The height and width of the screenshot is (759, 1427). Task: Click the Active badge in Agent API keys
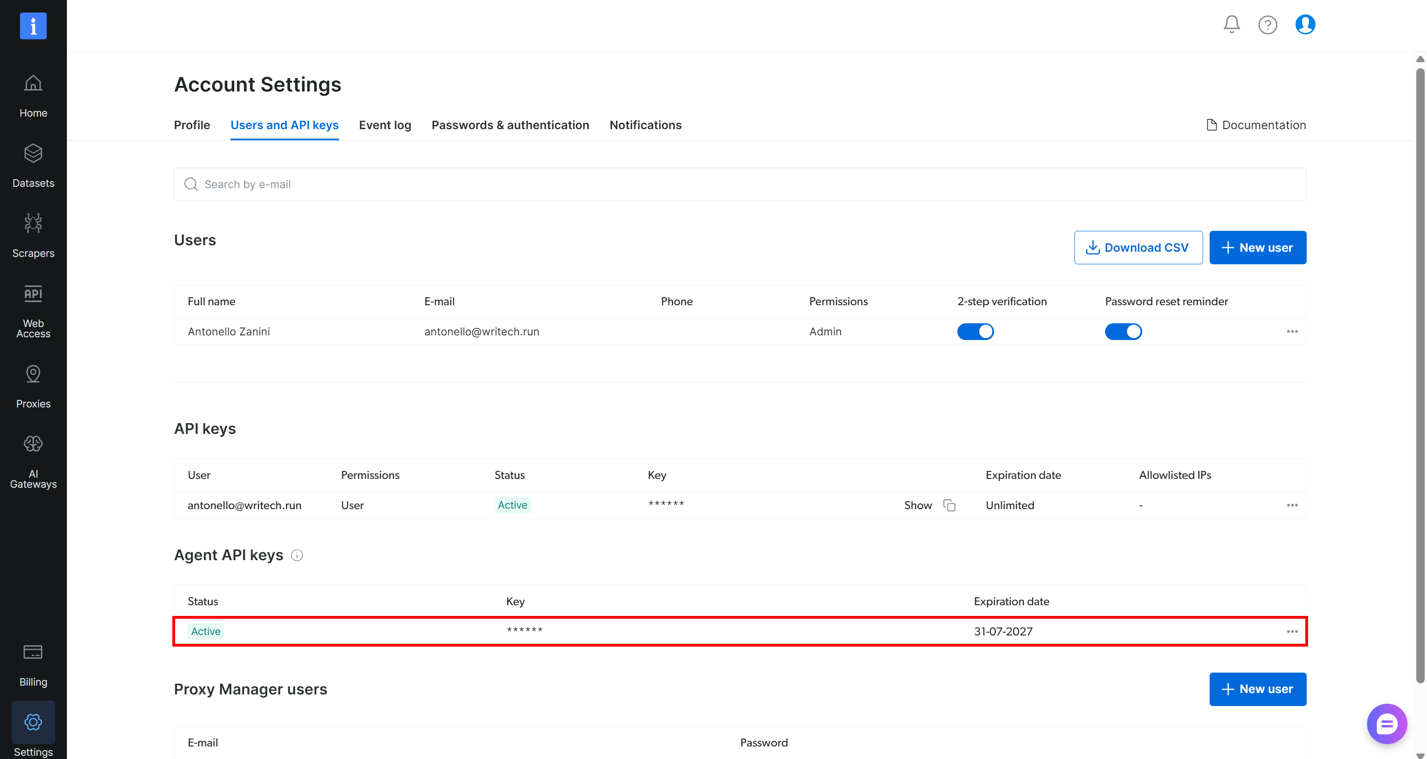[205, 632]
